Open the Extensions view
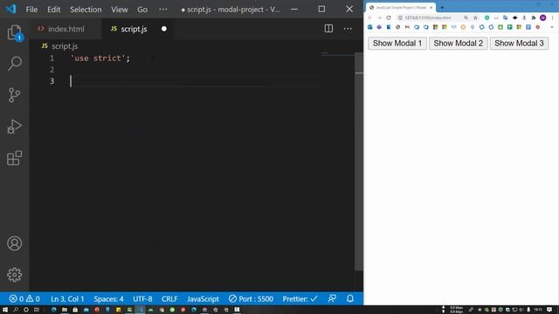The width and height of the screenshot is (559, 314). (x=14, y=158)
